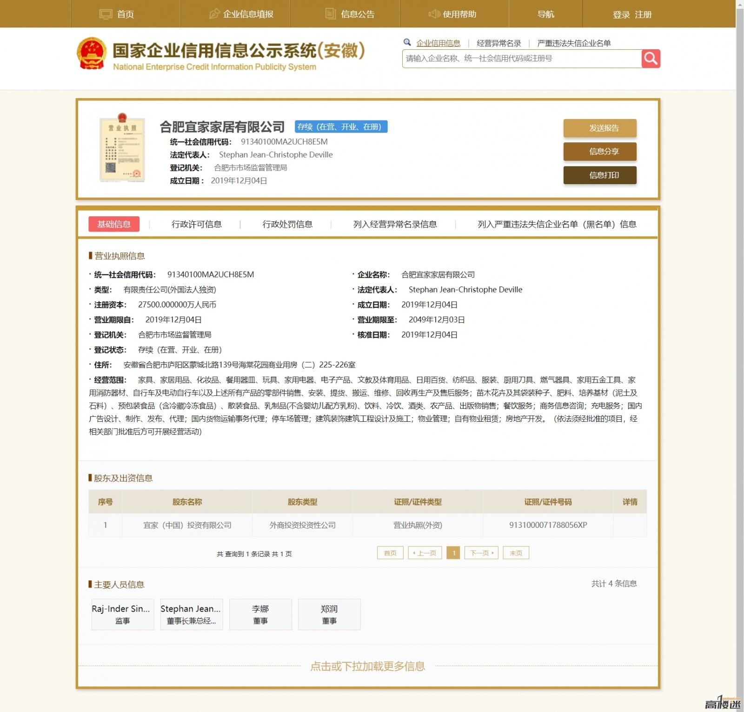Switch to 列入经营异常名录信息 tab
The image size is (744, 712).
click(395, 224)
